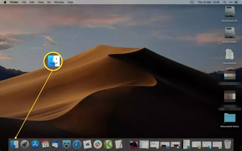Open iA Writer in the Dock
Image resolution: width=242 pixels, height=151 pixels.
tap(87, 144)
